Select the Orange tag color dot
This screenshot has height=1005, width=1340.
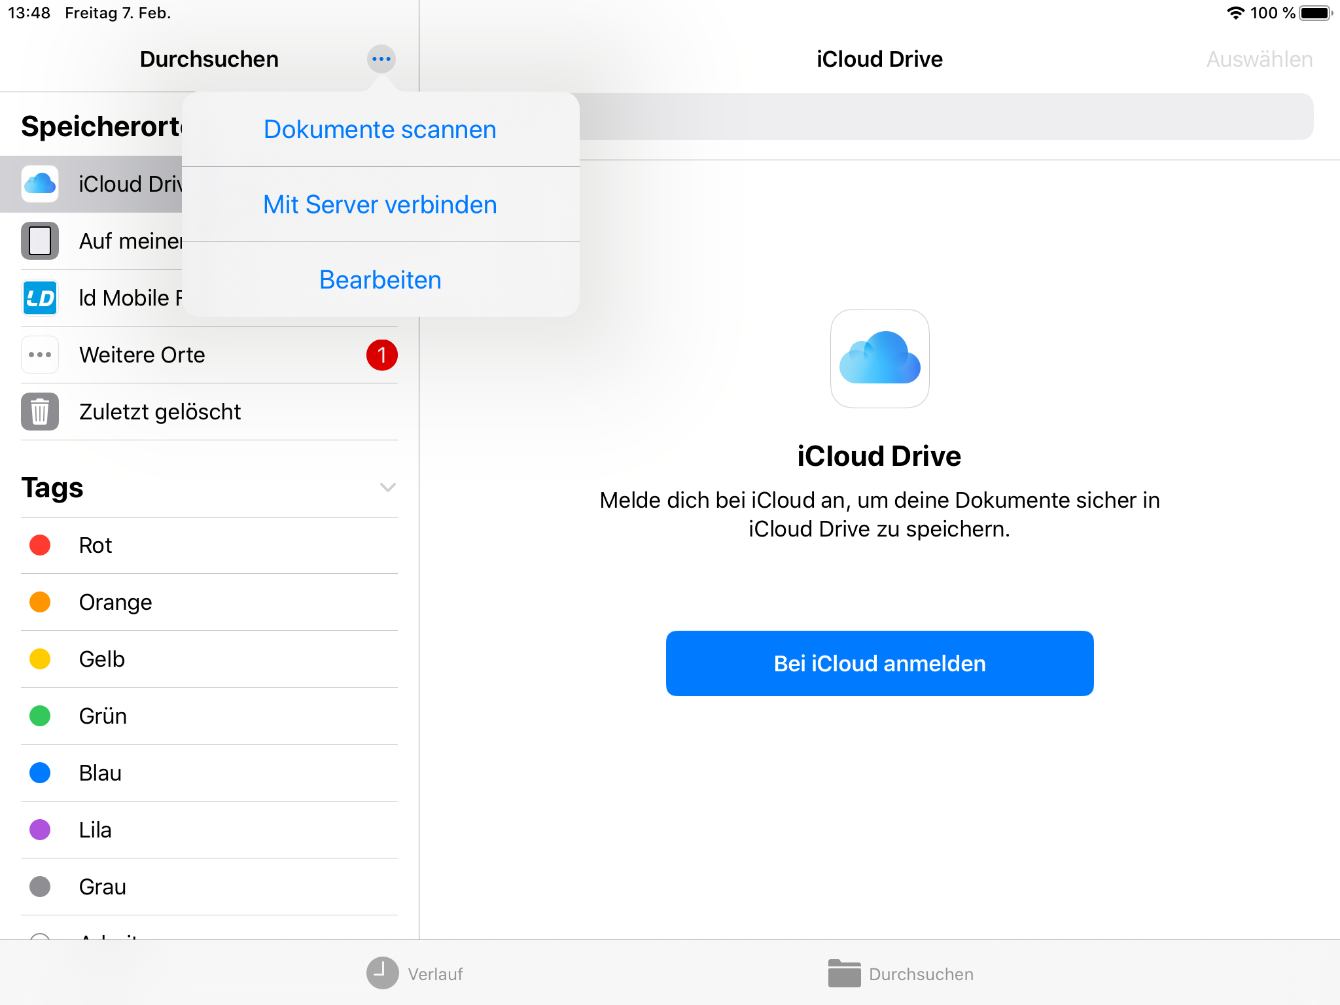click(40, 602)
